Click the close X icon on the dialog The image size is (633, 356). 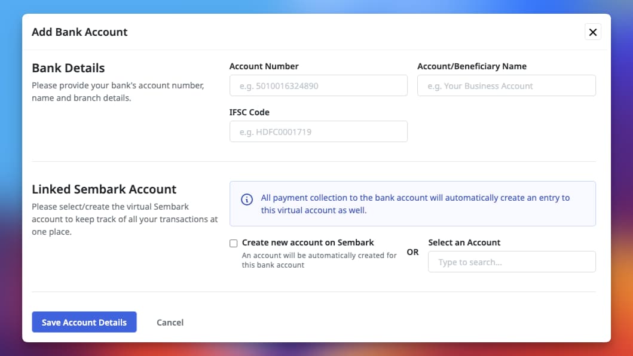[592, 32]
